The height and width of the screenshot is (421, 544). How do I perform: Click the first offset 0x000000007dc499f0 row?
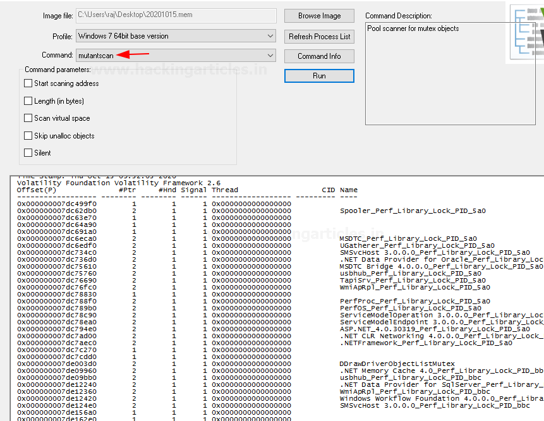[x=57, y=204]
